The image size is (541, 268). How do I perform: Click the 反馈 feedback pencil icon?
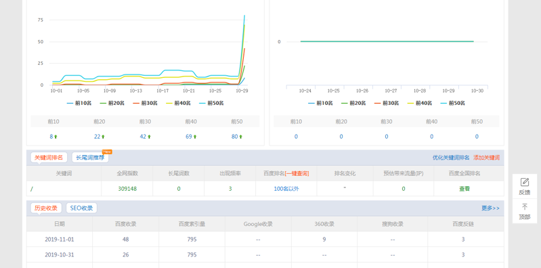(525, 182)
